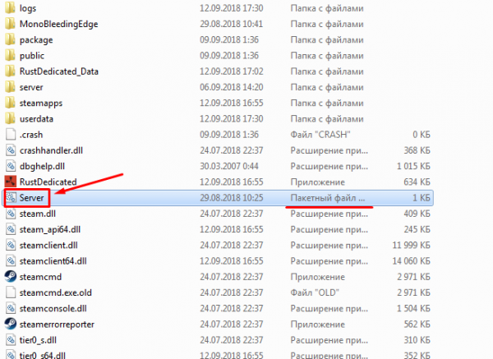493x359 pixels.
Task: Click the size 1 504 КБ
Action: (413, 308)
